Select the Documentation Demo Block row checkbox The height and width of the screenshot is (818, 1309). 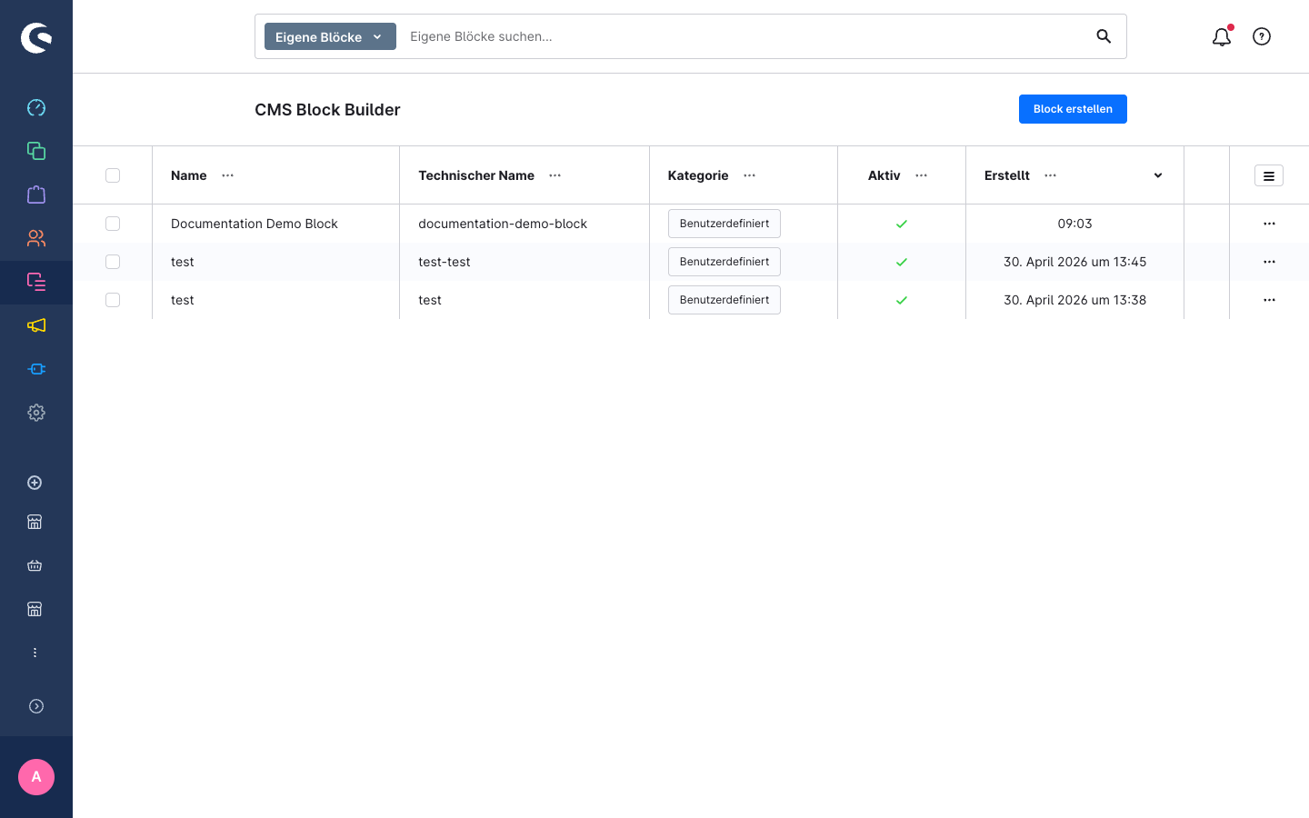coord(113,224)
